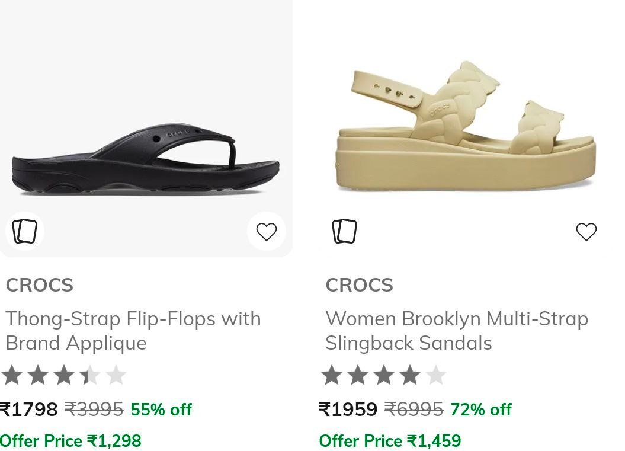This screenshot has width=625, height=451.
Task: Wishlist the Brooklyn sandals with heart icon
Action: coord(586,231)
